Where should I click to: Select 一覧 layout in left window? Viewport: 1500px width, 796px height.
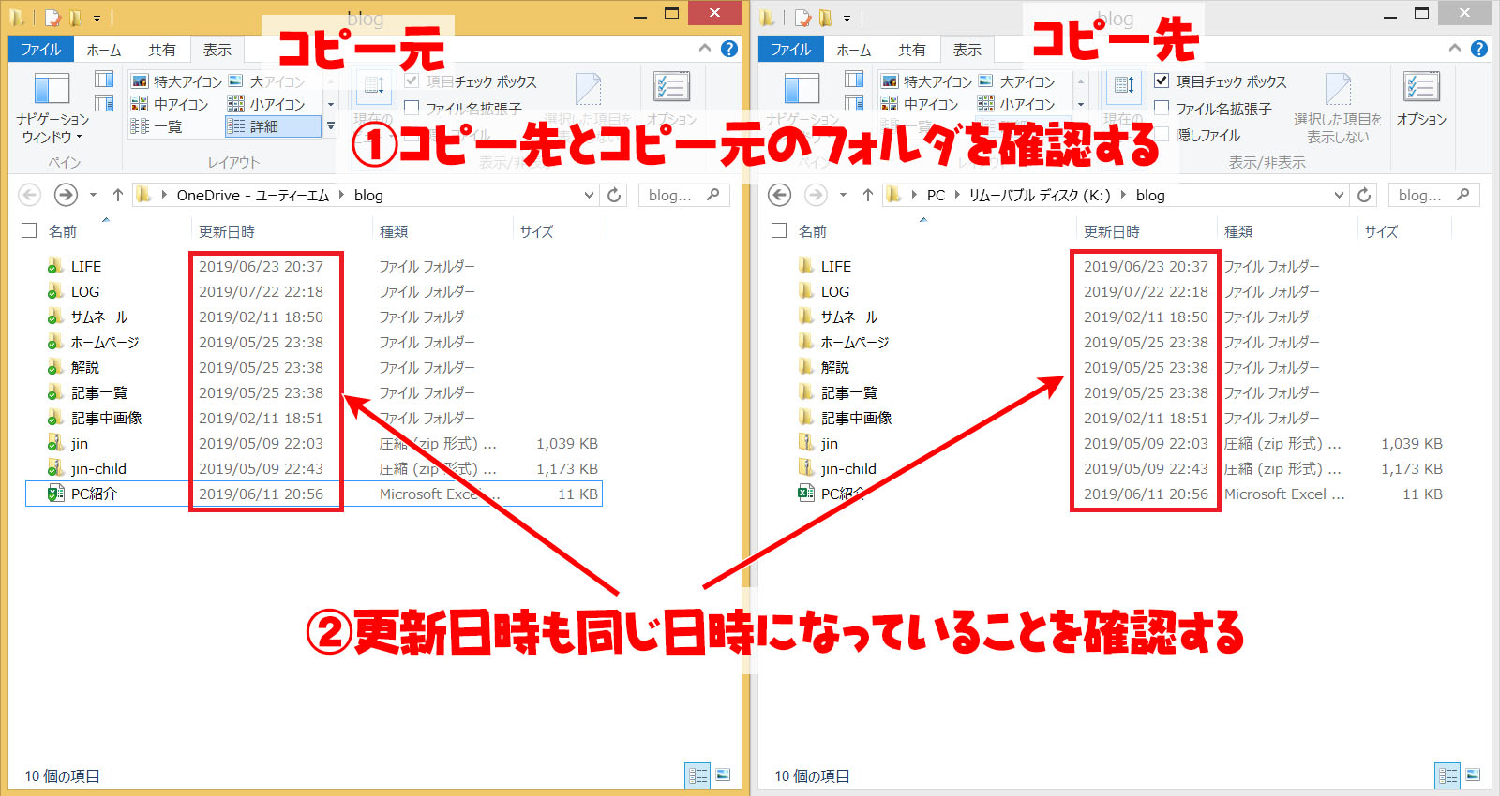point(157,126)
